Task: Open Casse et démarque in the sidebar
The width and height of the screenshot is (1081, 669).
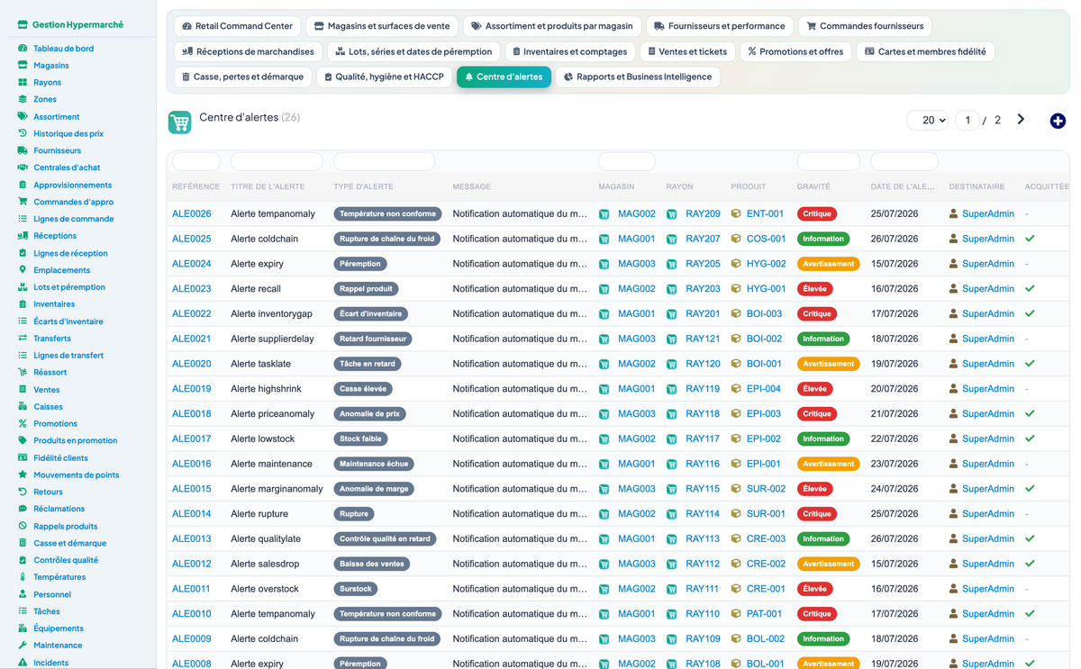Action: point(69,543)
